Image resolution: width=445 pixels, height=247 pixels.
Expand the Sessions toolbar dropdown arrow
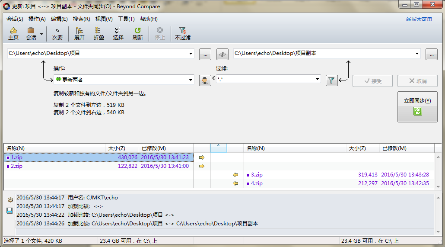(x=42, y=34)
